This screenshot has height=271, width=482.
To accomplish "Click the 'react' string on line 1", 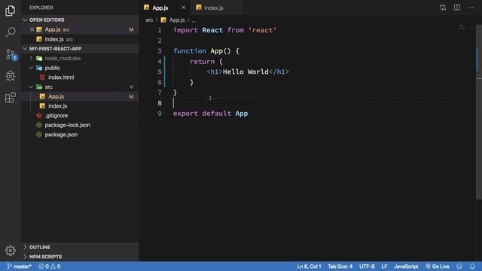I will coord(262,30).
